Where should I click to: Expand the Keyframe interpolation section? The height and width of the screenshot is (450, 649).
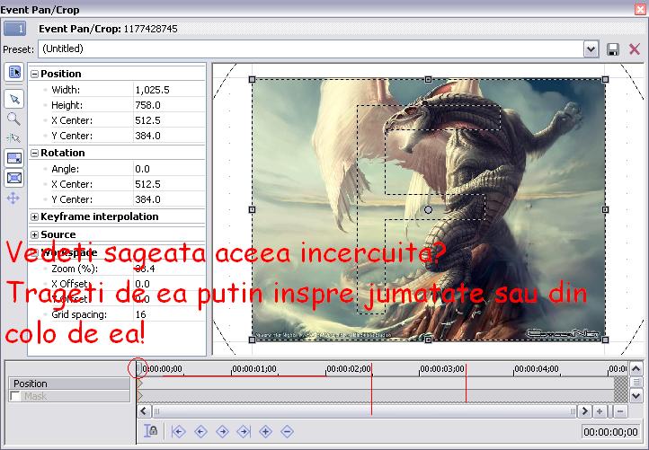click(35, 216)
